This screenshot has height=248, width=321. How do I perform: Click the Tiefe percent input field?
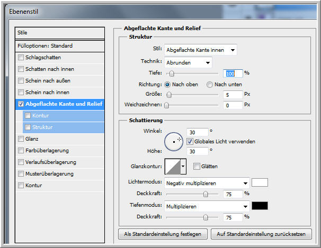tap(233, 74)
